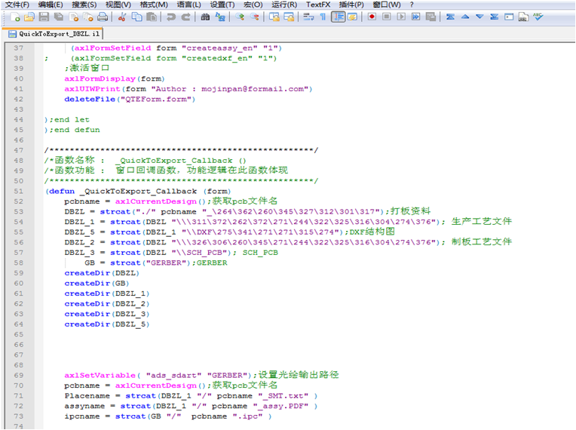Save the current file with the floppy icon
This screenshot has width=576, height=430.
pos(44,17)
